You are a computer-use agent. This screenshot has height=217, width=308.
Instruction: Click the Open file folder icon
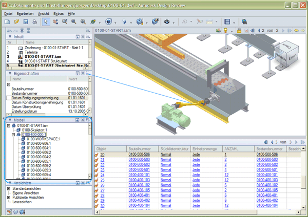point(16,21)
